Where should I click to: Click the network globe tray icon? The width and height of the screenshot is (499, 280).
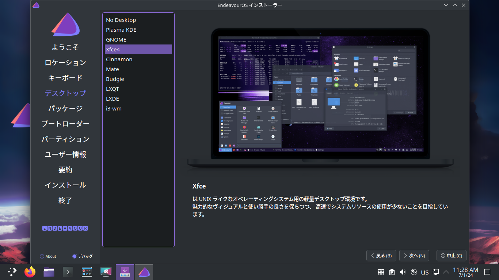click(414, 272)
